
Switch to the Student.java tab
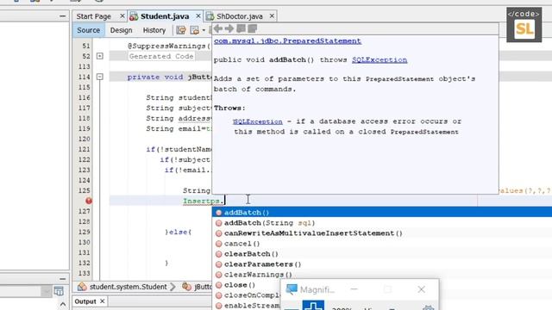165,16
